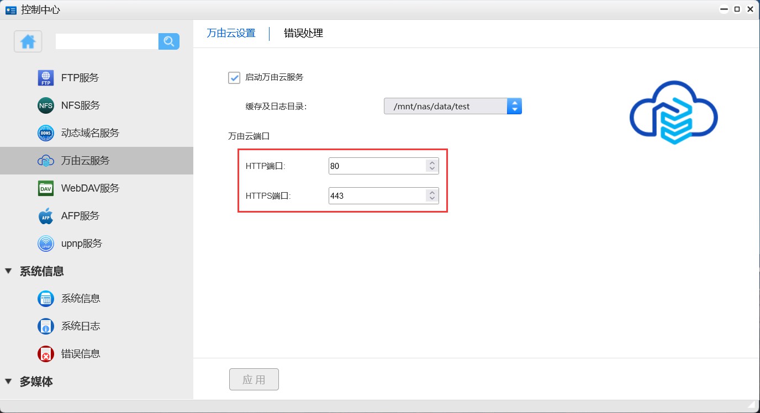
Task: Open 动态域名服务 DDNS icon
Action: pyautogui.click(x=46, y=133)
